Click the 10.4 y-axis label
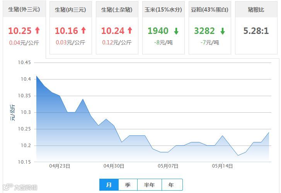This screenshot has height=193, width=281. click(26, 79)
